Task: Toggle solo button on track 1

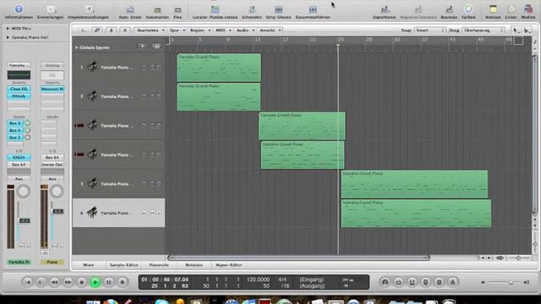Action: coord(159,68)
